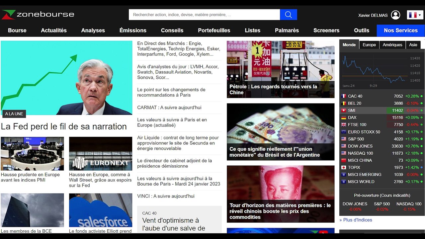
Task: Click the UK flag beside FTSE 100
Action: [344, 125]
